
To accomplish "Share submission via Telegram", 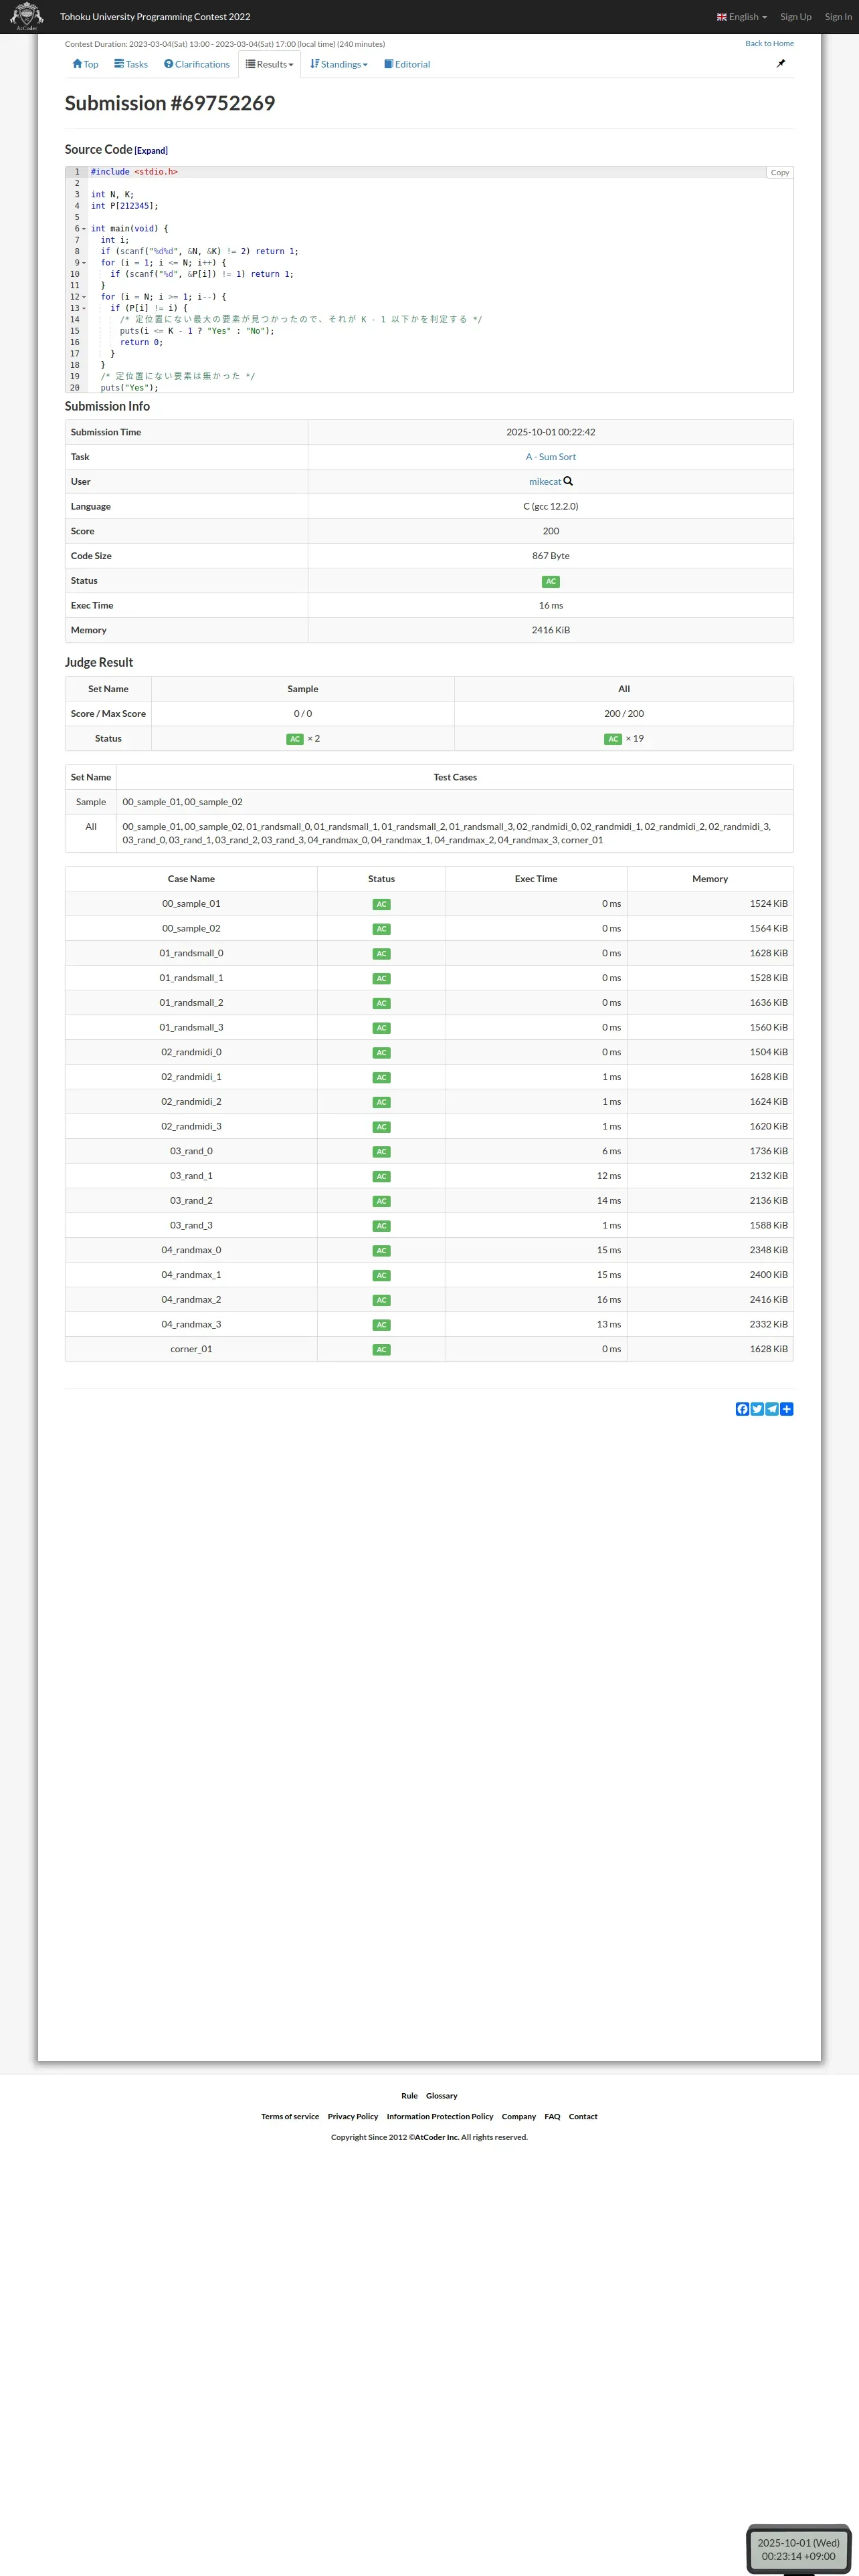I will click(x=772, y=1409).
